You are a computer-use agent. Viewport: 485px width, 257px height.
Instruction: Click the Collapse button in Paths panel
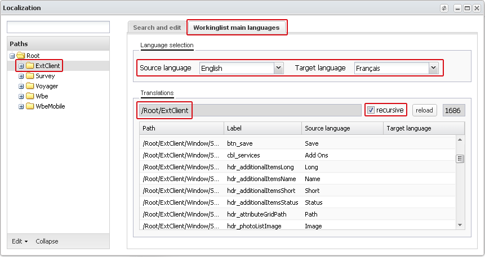[47, 241]
